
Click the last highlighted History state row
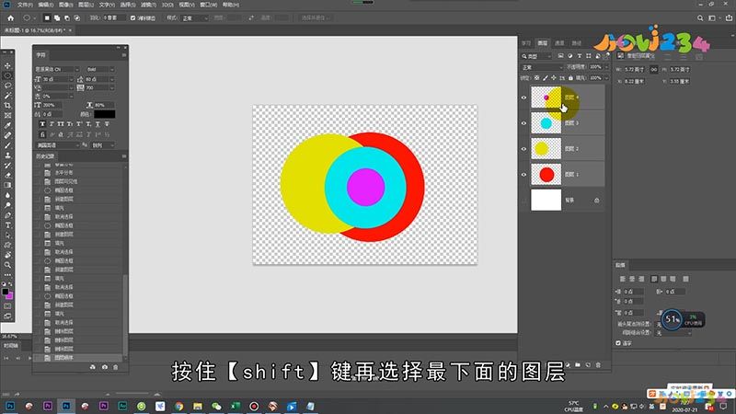pos(78,358)
